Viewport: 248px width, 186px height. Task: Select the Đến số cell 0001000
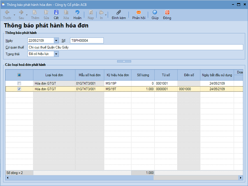tap(189, 89)
